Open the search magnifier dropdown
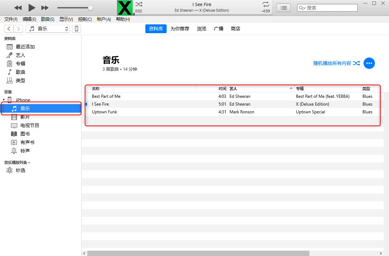Image resolution: width=389 pixels, height=256 pixels. [302, 8]
